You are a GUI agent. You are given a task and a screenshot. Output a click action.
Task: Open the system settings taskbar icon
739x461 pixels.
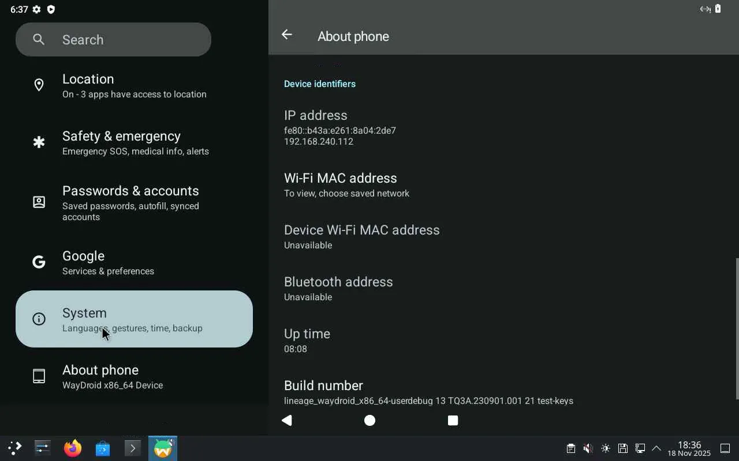coord(43,448)
